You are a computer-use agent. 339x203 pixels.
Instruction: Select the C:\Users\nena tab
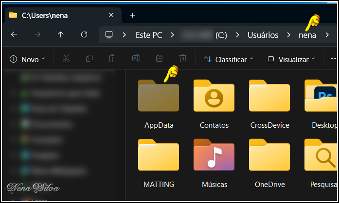(x=45, y=15)
